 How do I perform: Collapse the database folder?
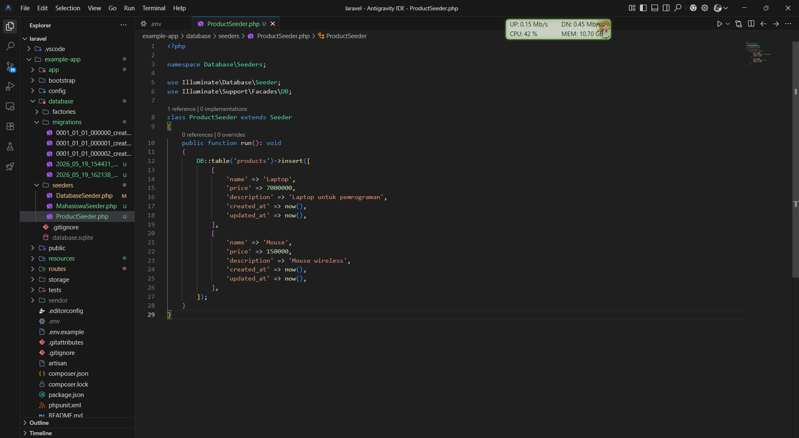33,101
